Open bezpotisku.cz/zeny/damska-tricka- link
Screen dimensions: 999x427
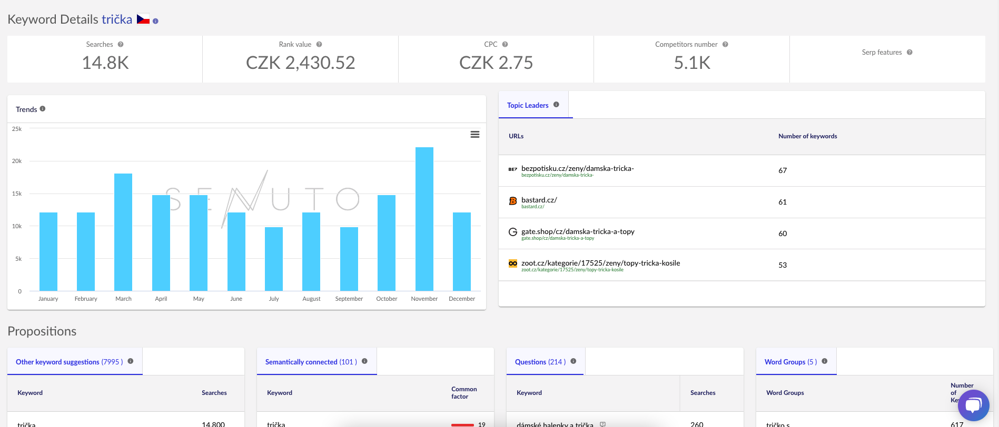tap(578, 168)
